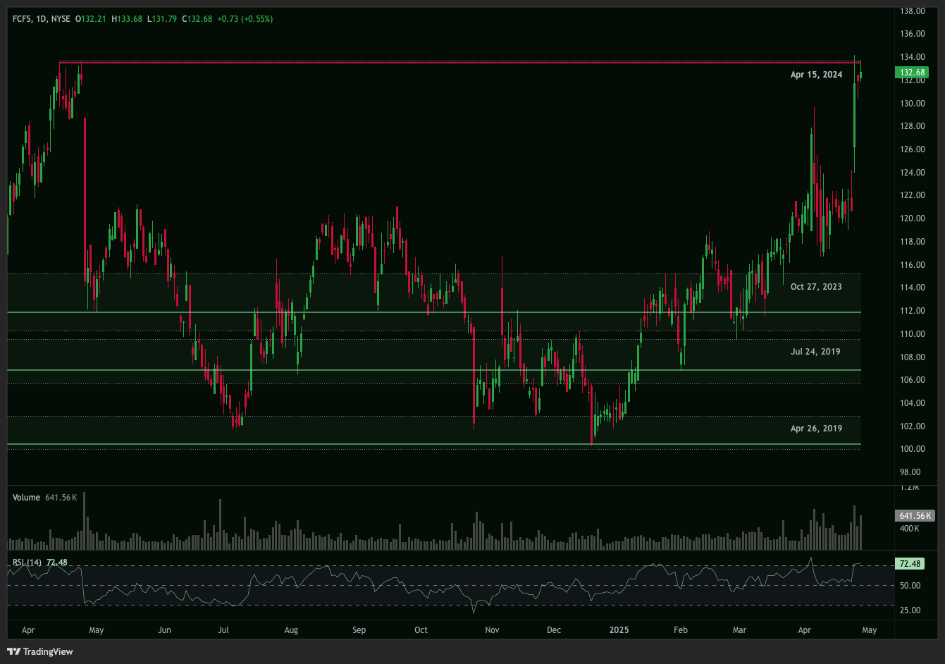This screenshot has height=664, width=945.
Task: Click the 114.00 price axis label
Action: (x=913, y=288)
